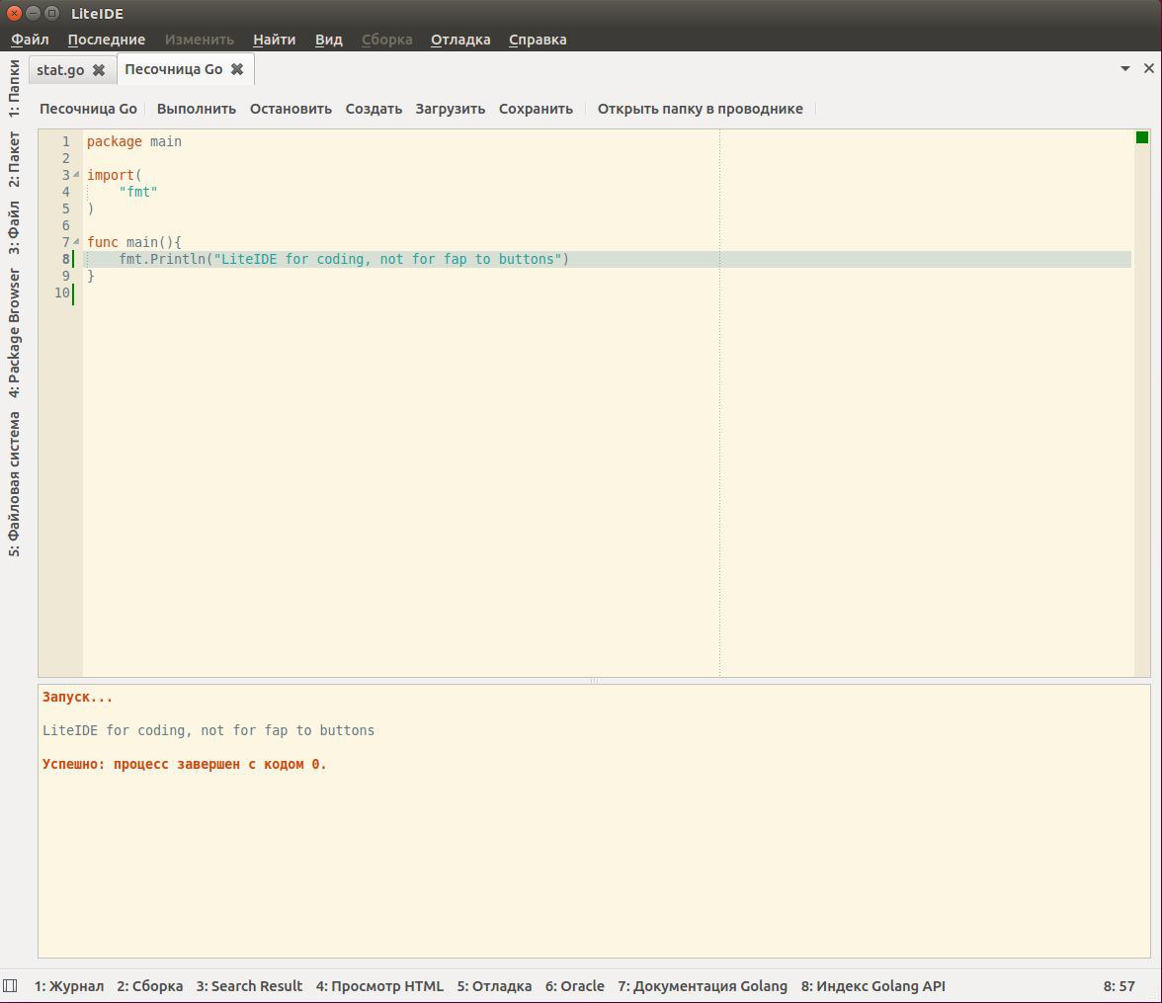The height and width of the screenshot is (1003, 1162).
Task: Click the Песочница Go toolbar label
Action: click(88, 109)
